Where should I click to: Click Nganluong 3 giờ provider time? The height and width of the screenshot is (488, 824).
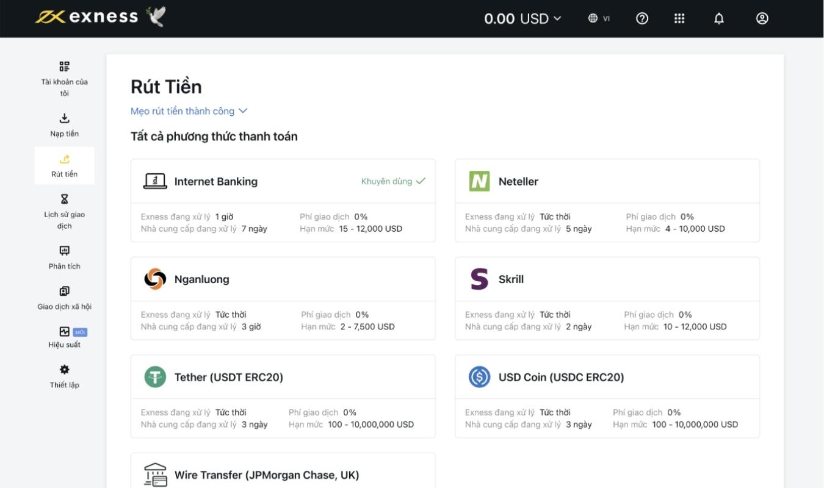tap(251, 326)
